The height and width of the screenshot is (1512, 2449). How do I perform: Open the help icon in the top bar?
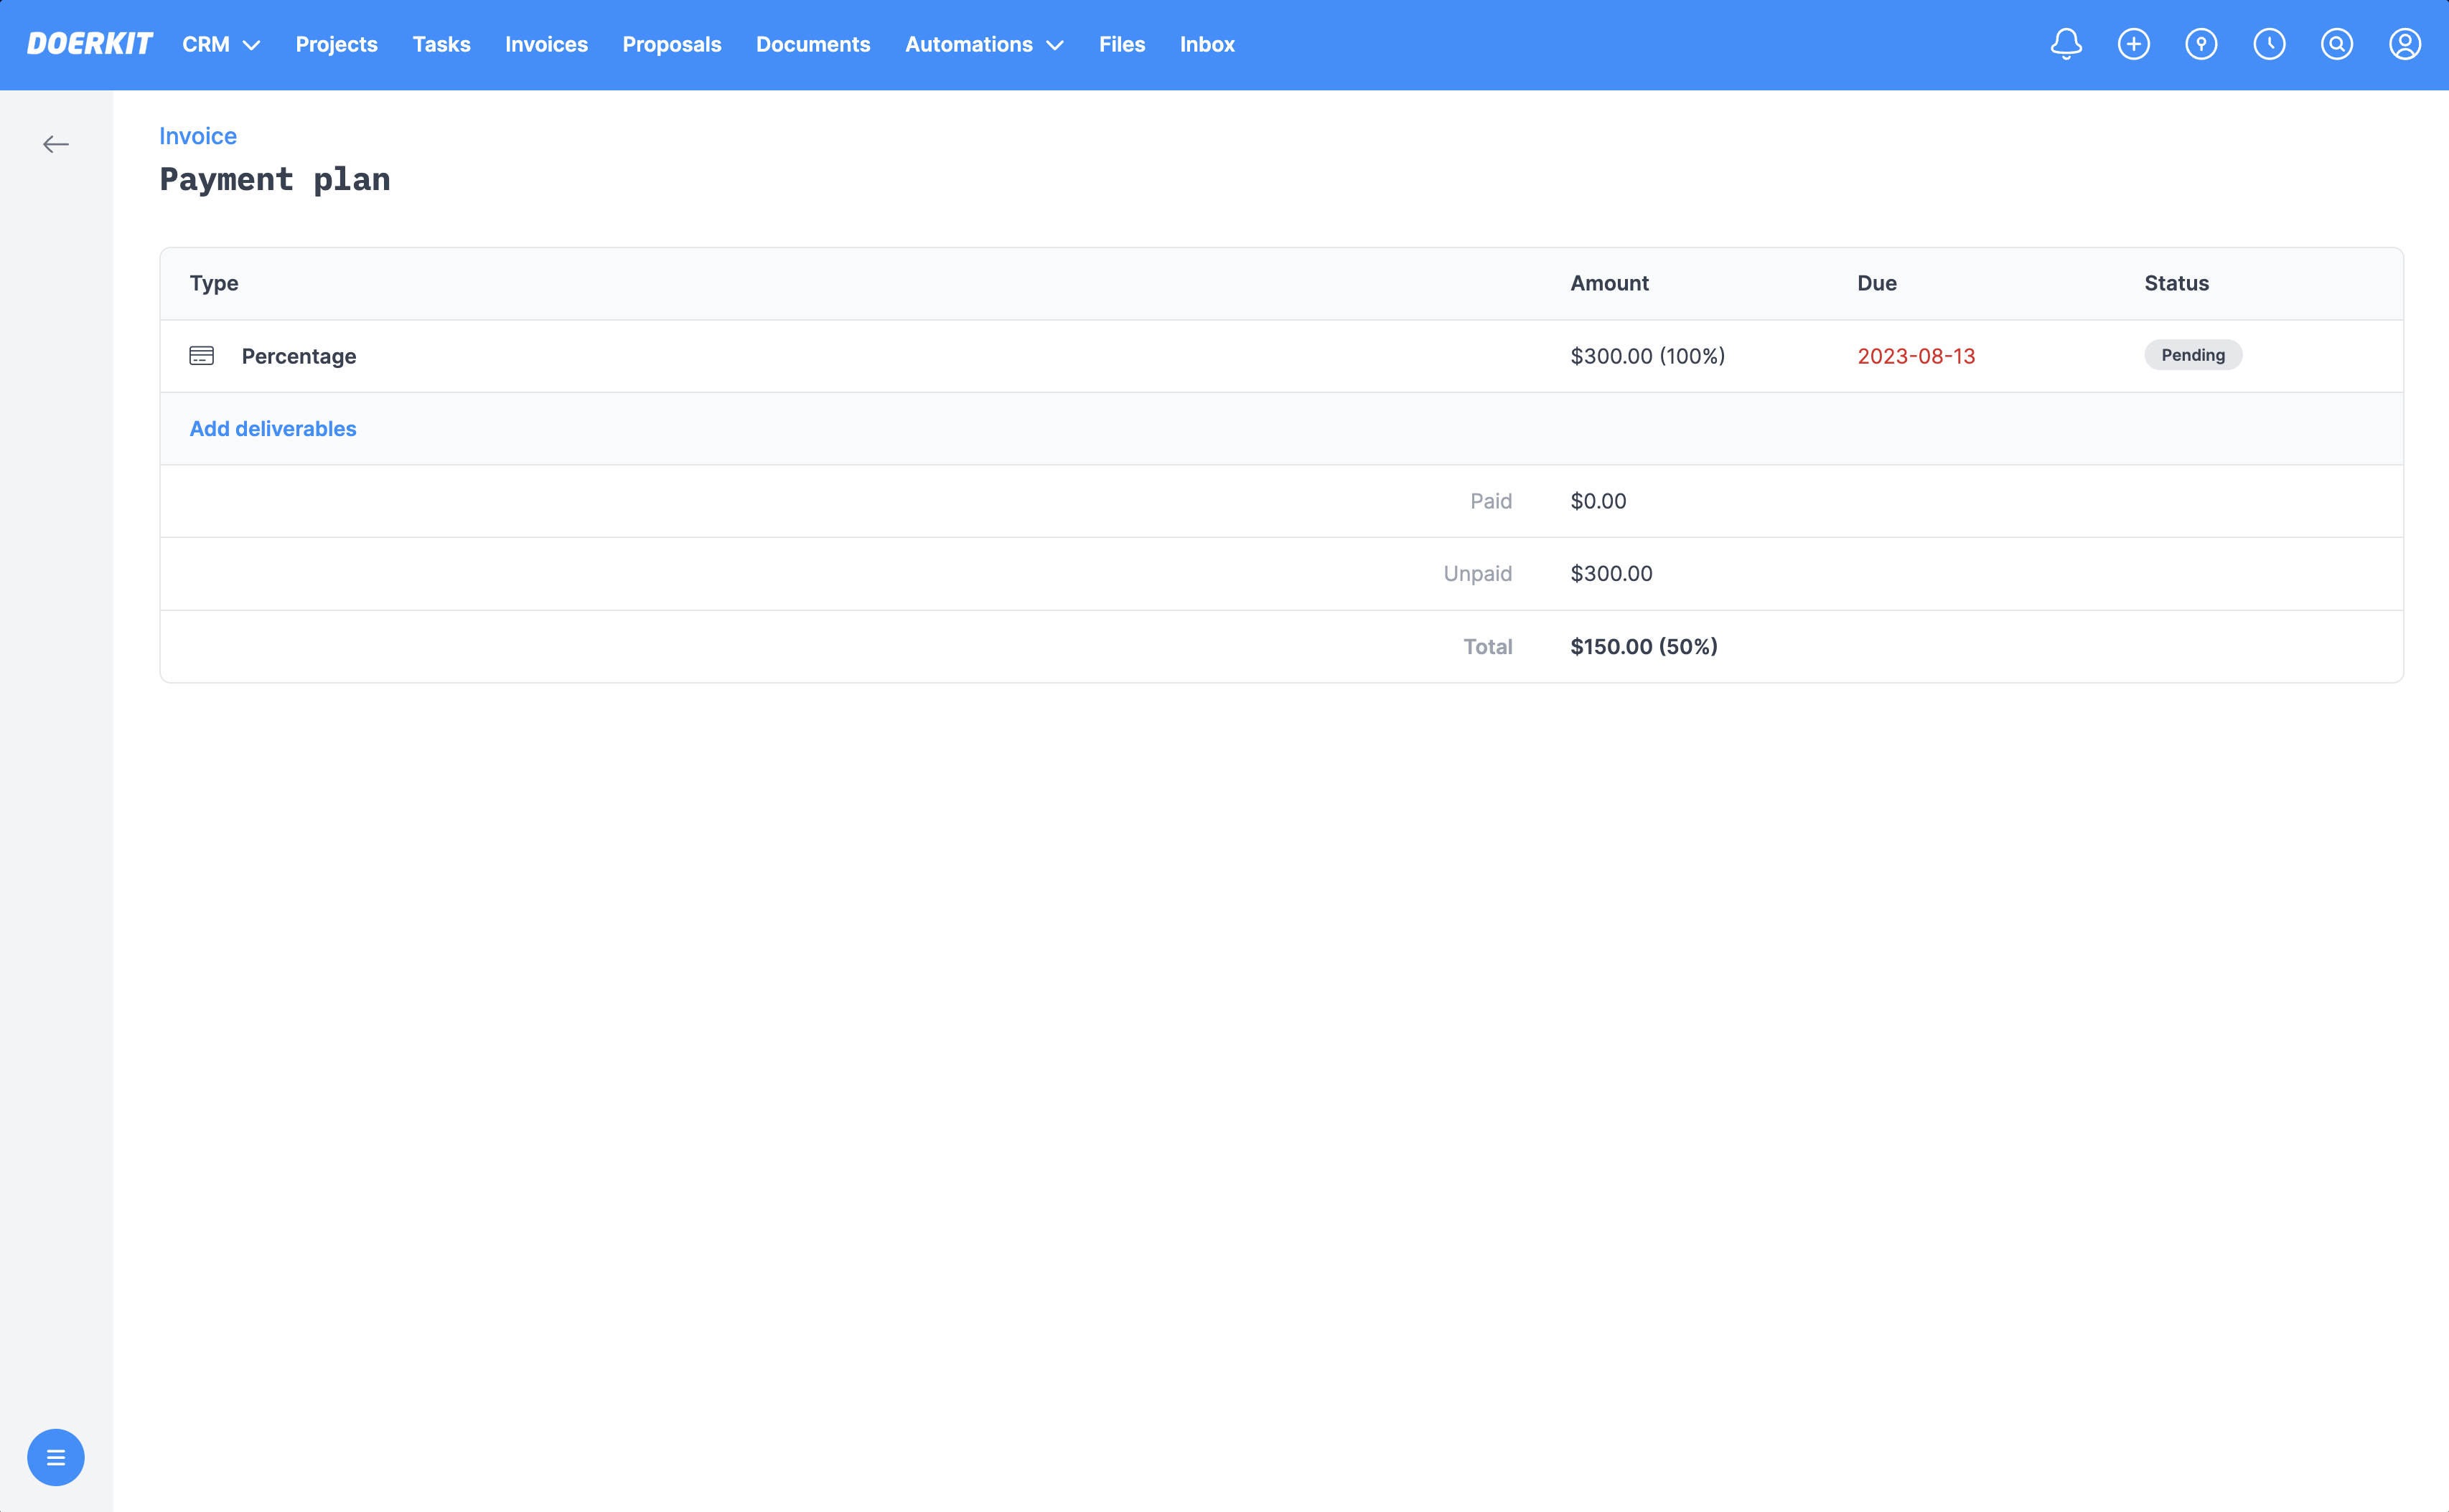pos(2201,44)
